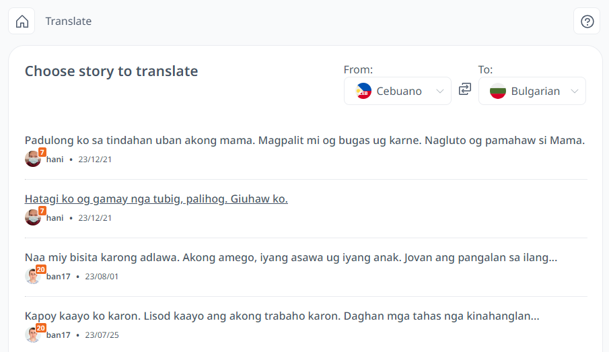Open hani's avatar on first story

coord(33,159)
